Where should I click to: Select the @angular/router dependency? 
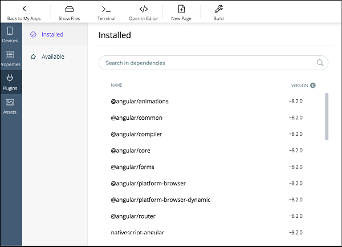click(x=133, y=216)
